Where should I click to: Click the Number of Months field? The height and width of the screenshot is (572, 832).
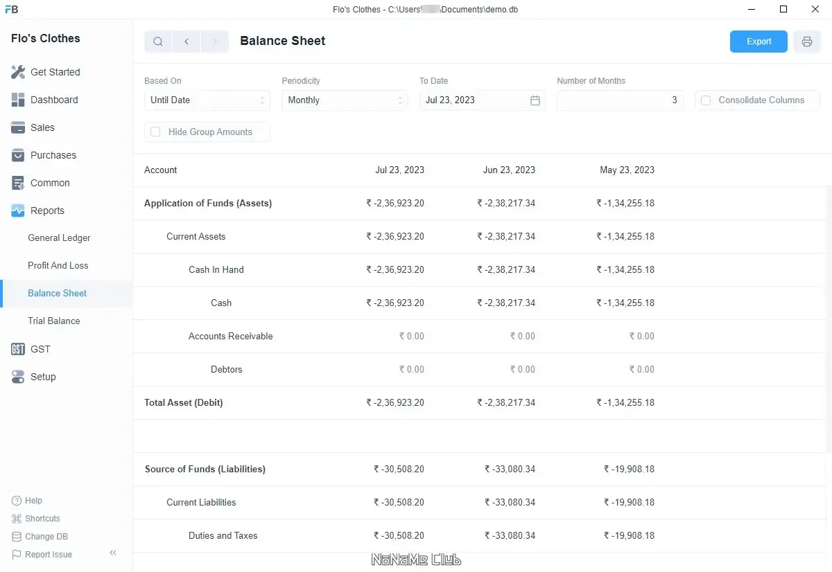click(x=620, y=100)
